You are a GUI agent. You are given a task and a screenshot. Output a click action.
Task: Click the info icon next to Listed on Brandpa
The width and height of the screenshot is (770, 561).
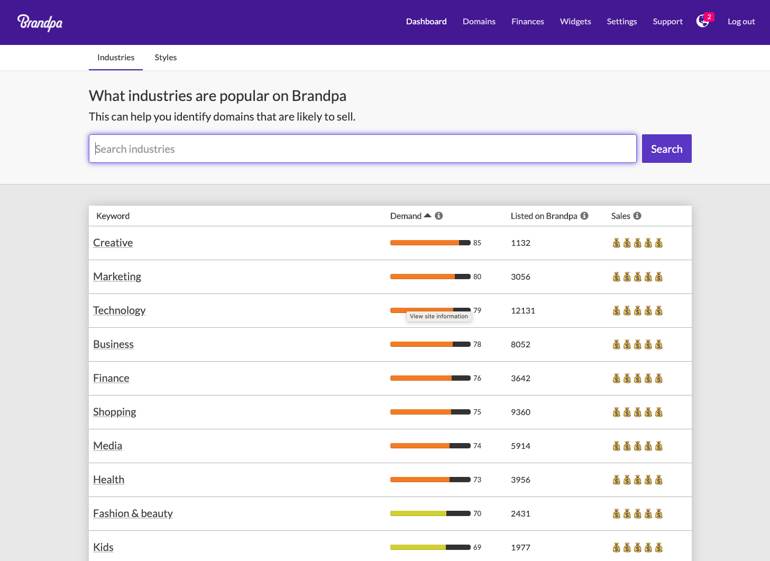pos(584,216)
